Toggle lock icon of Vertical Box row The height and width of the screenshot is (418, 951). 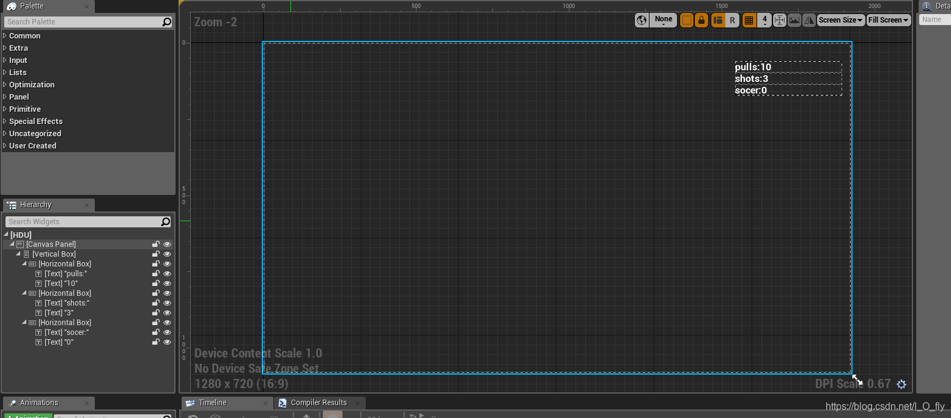[156, 254]
